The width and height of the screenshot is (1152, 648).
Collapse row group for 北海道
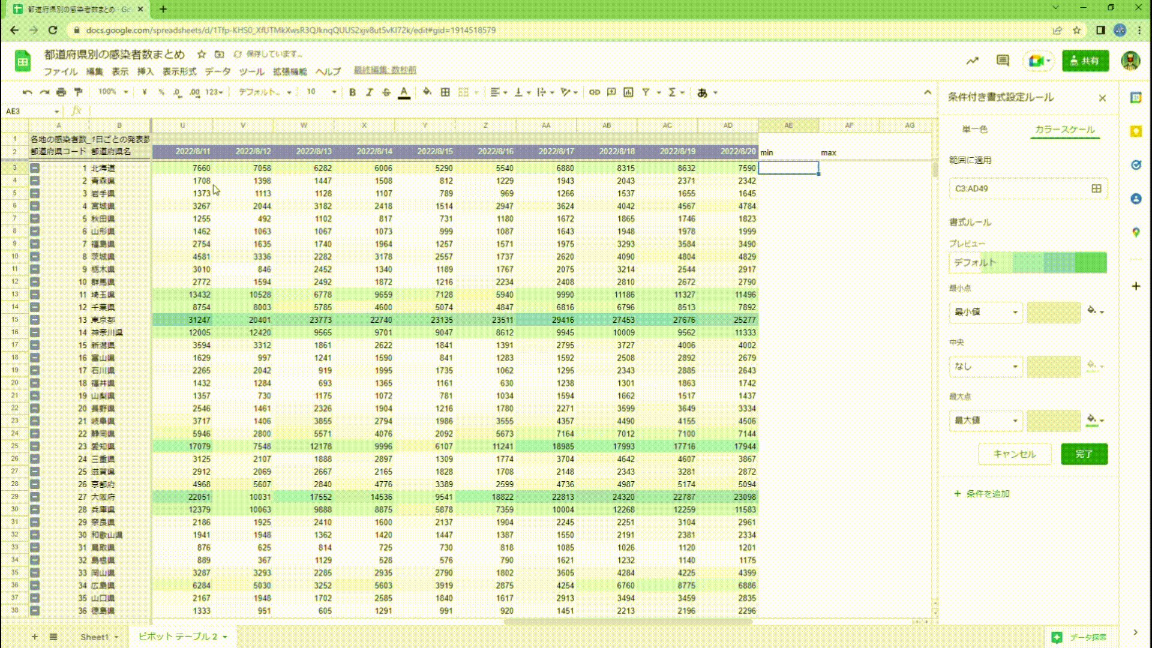pos(35,168)
